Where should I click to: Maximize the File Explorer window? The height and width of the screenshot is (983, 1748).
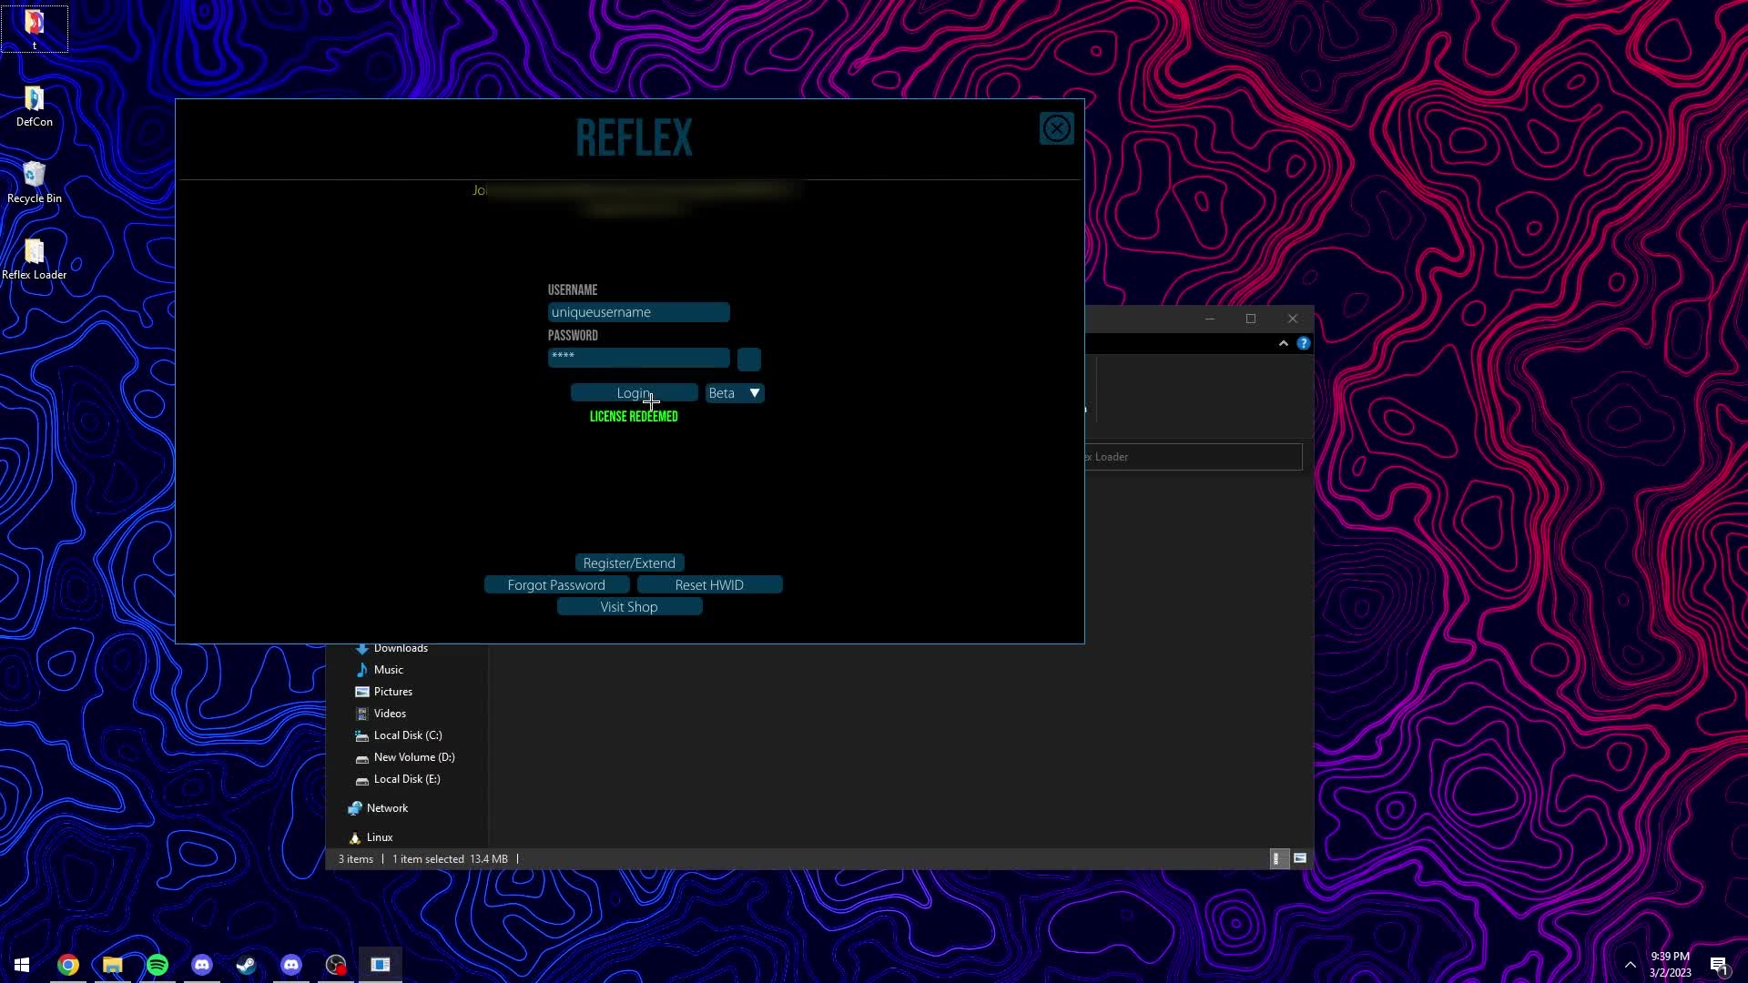(1251, 319)
